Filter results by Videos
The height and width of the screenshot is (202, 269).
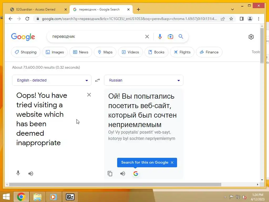(x=130, y=52)
